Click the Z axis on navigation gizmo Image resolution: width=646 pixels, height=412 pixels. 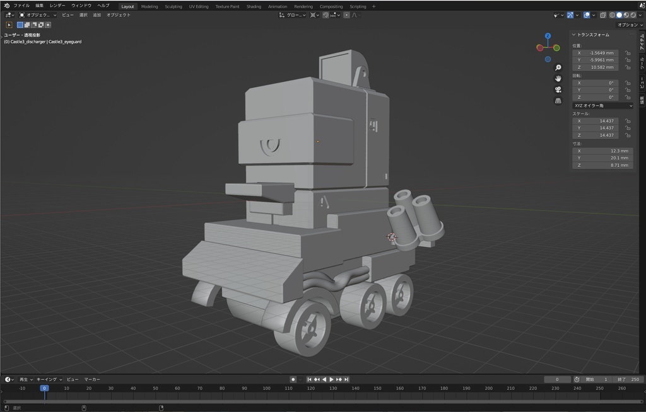[548, 36]
